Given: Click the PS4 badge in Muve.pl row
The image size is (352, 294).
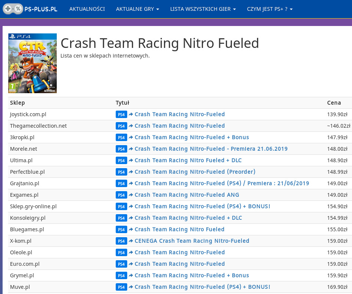Looking at the screenshot, I should click(121, 287).
